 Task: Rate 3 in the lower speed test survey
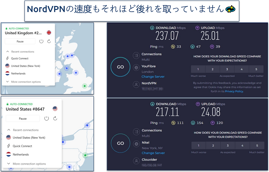228,145
